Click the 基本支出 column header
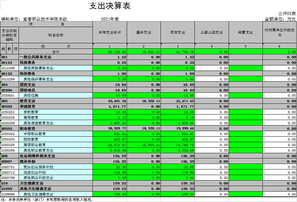 144,33
